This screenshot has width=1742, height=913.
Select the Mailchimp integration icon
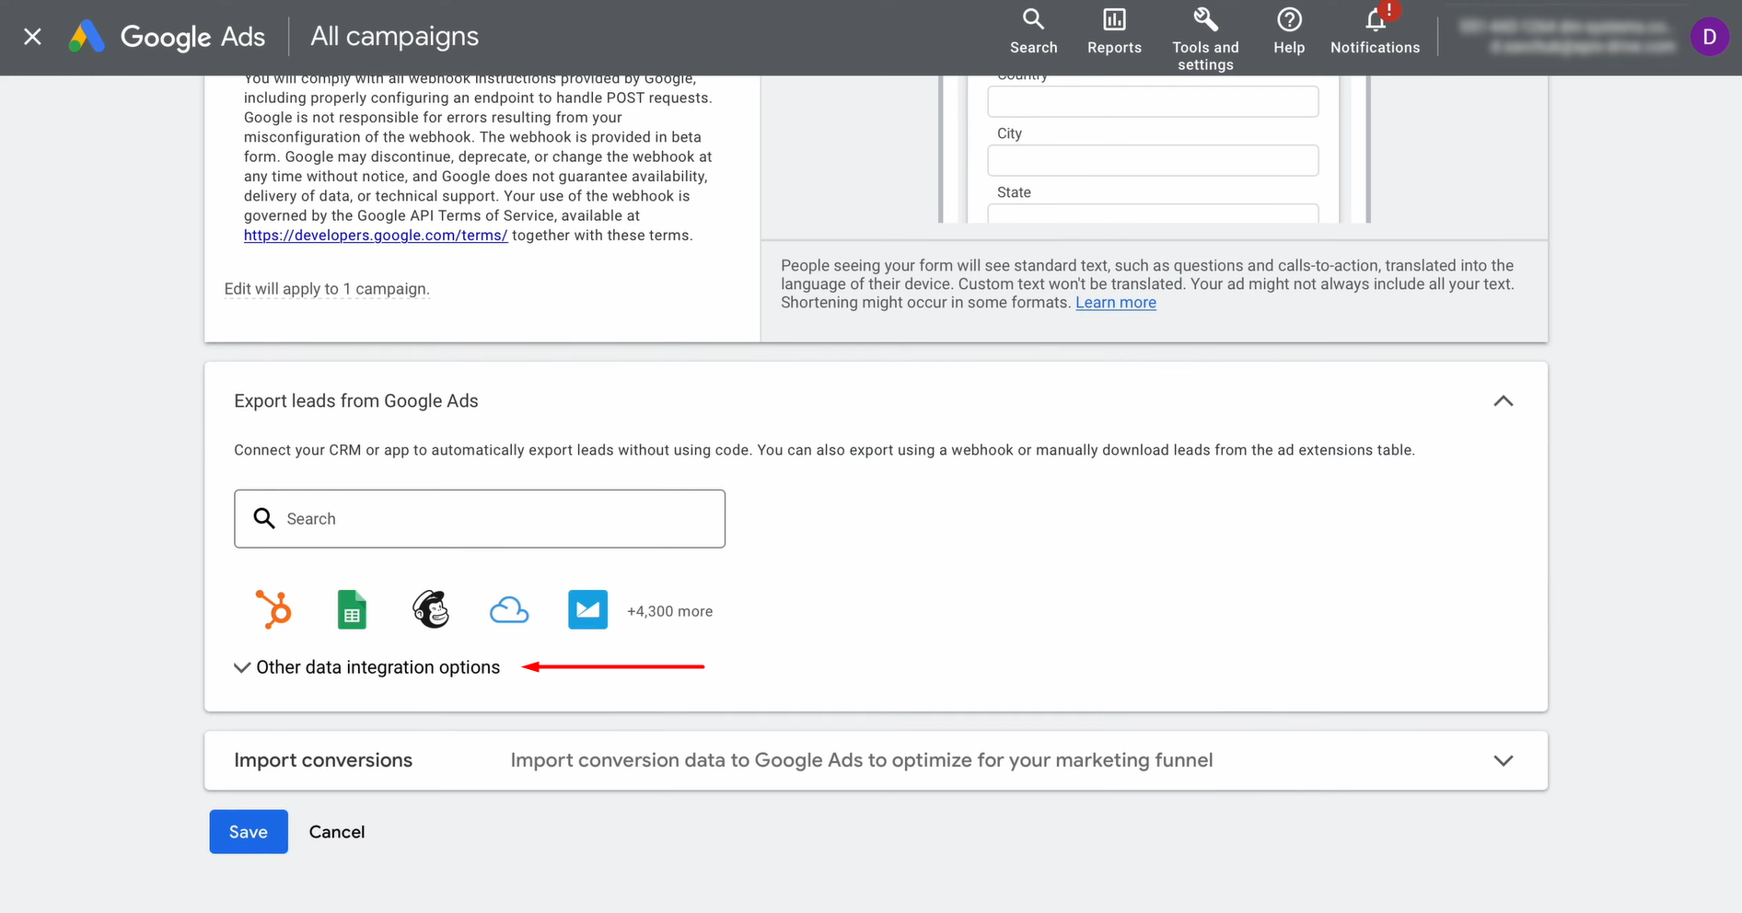430,609
